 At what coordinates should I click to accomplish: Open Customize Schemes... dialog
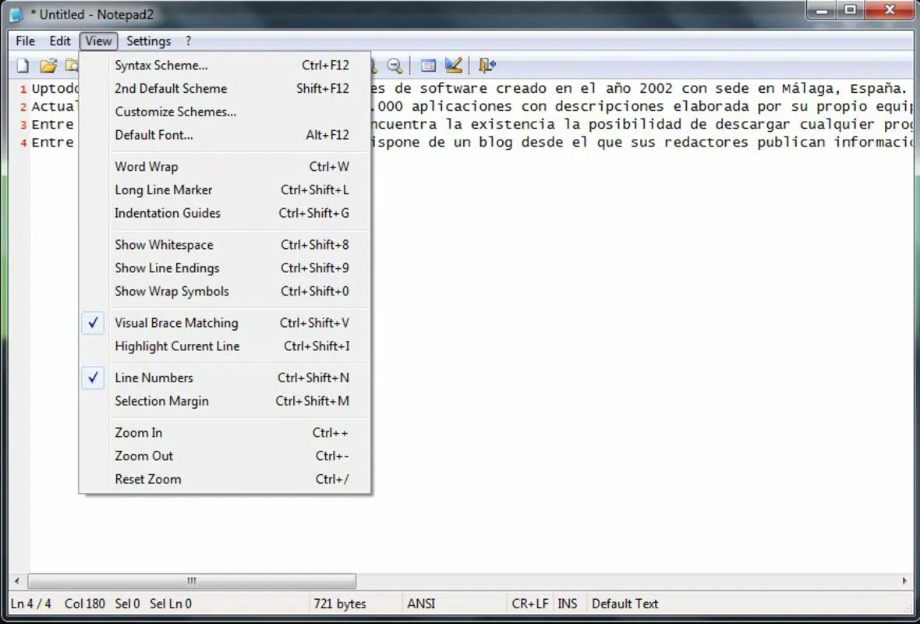coord(225,112)
